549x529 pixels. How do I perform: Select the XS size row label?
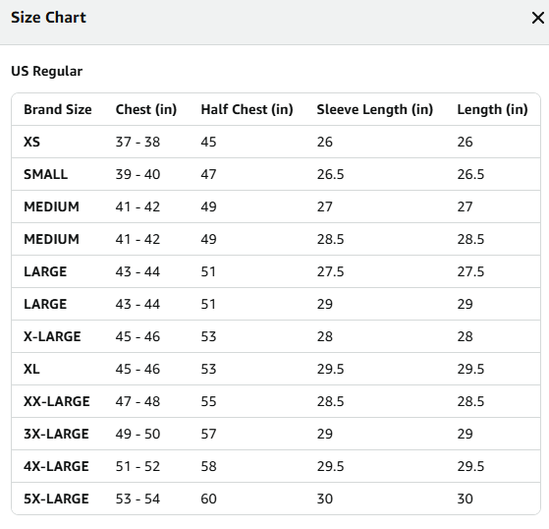tap(31, 142)
